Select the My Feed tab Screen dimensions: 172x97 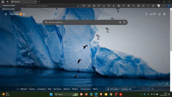[24, 89]
